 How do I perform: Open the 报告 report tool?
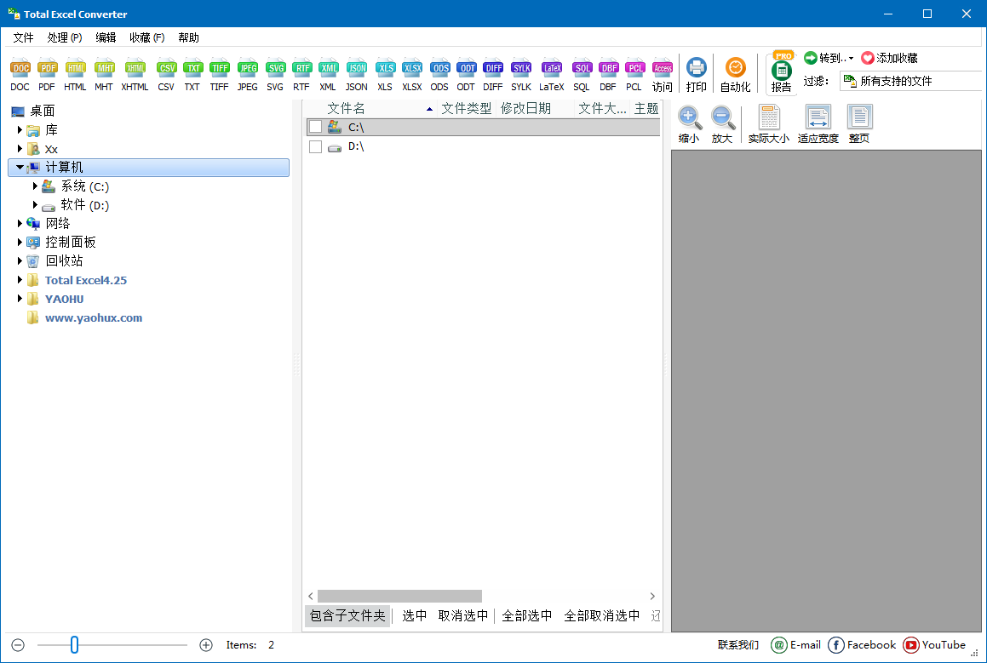781,72
